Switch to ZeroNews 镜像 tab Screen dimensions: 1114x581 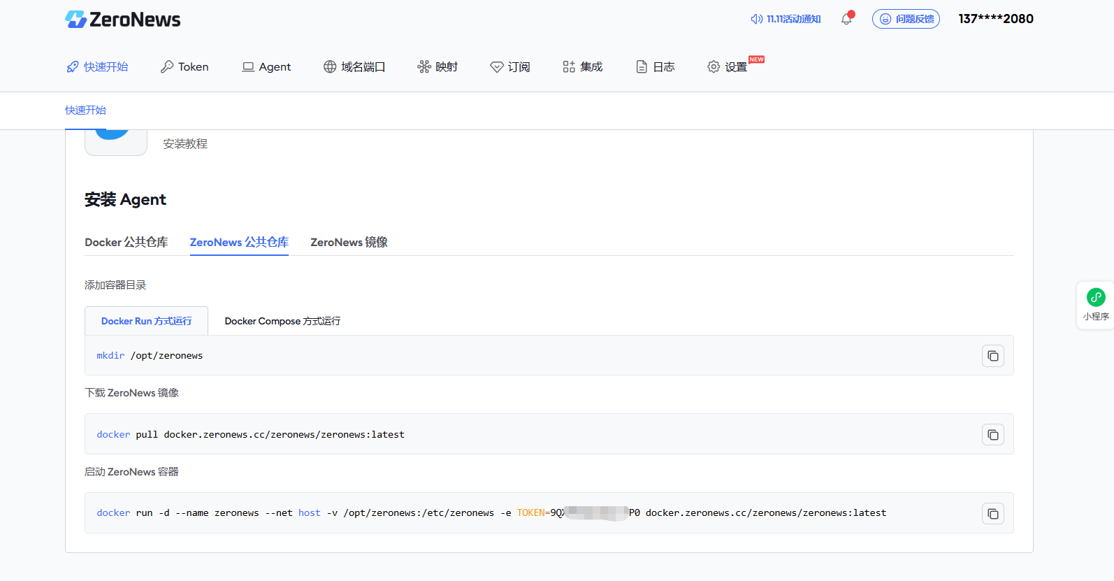tap(349, 242)
